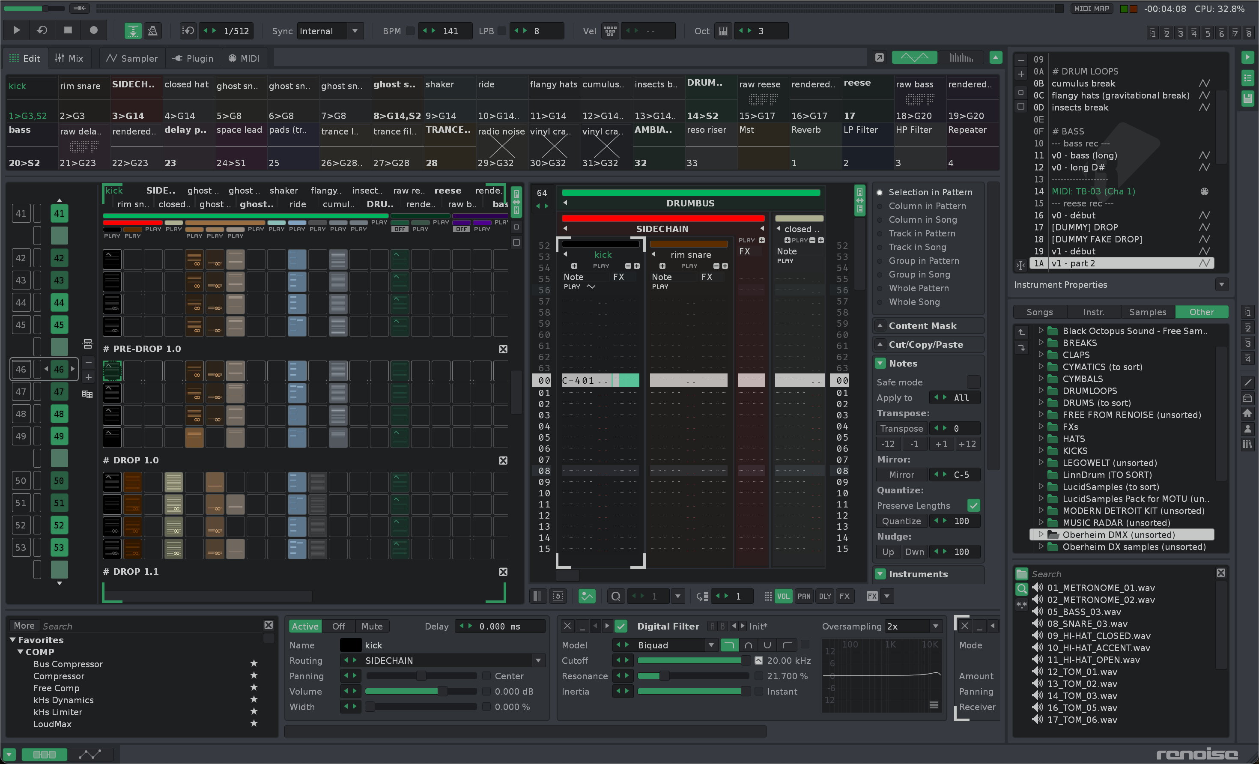The width and height of the screenshot is (1259, 764).
Task: Toggle the metronome icon
Action: (x=153, y=31)
